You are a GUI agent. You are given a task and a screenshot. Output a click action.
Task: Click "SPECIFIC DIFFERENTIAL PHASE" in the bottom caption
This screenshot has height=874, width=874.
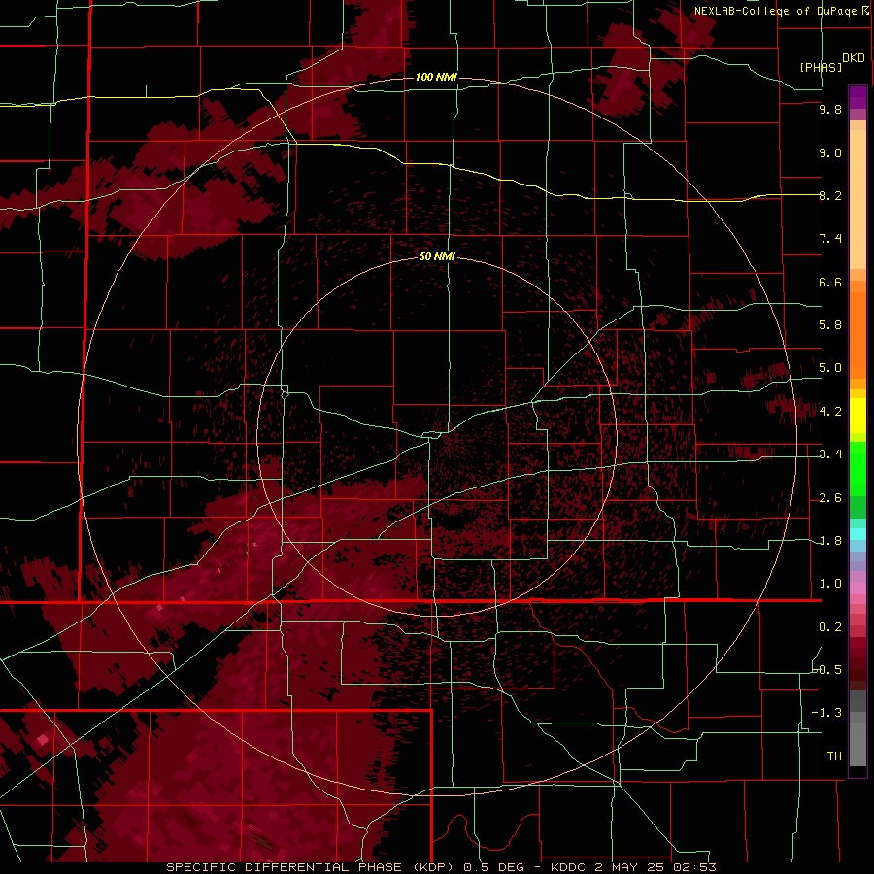click(x=284, y=867)
